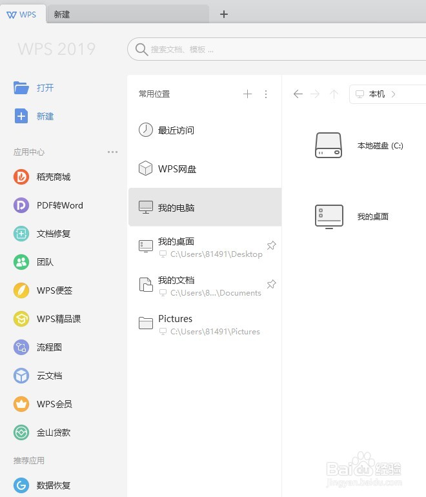Click the 稻壳商城 label

(x=54, y=177)
